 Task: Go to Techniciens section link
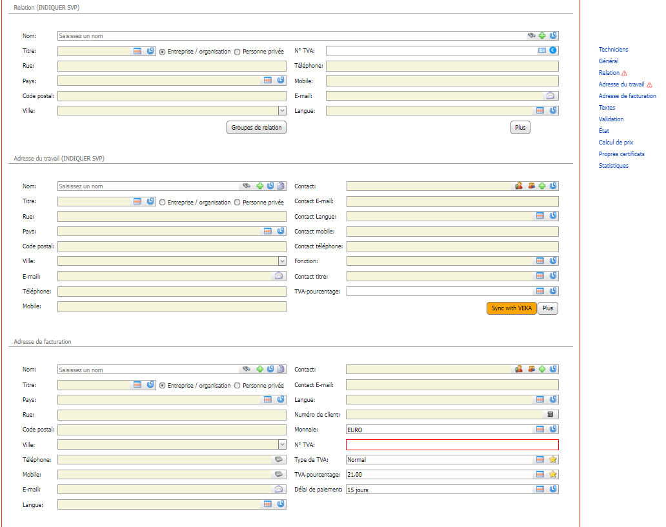pyautogui.click(x=613, y=50)
